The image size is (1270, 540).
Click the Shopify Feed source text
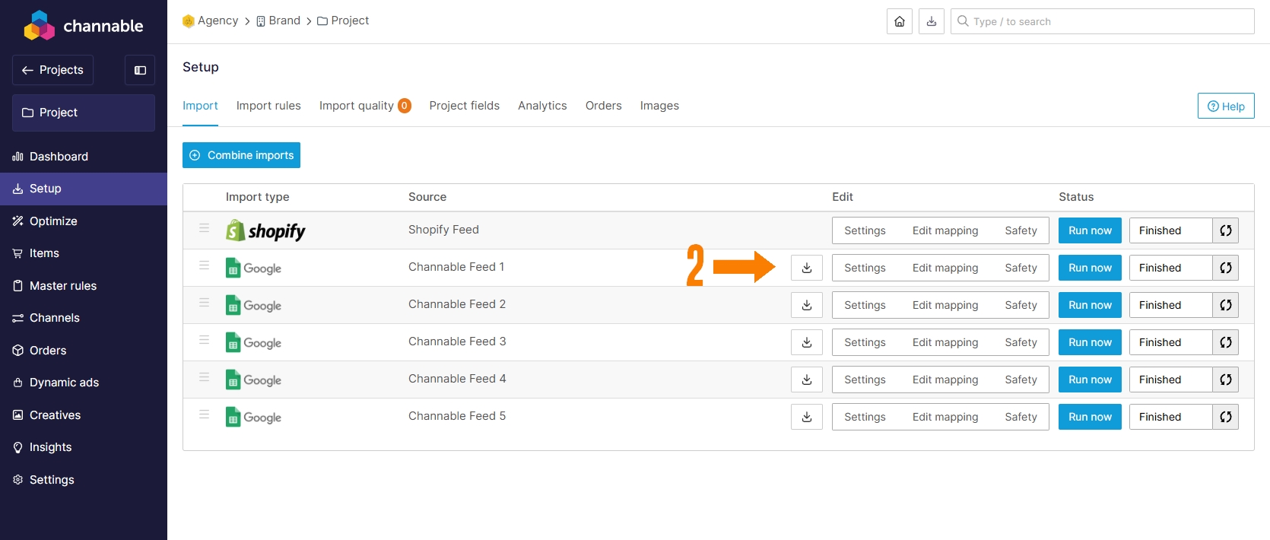tap(443, 230)
